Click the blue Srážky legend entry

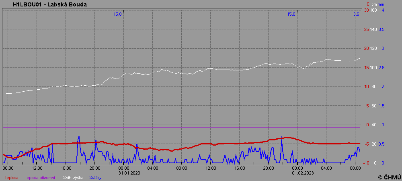click(x=95, y=177)
